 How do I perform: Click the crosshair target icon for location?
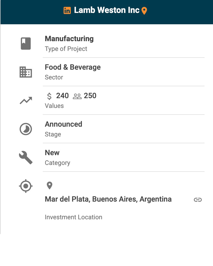click(26, 186)
